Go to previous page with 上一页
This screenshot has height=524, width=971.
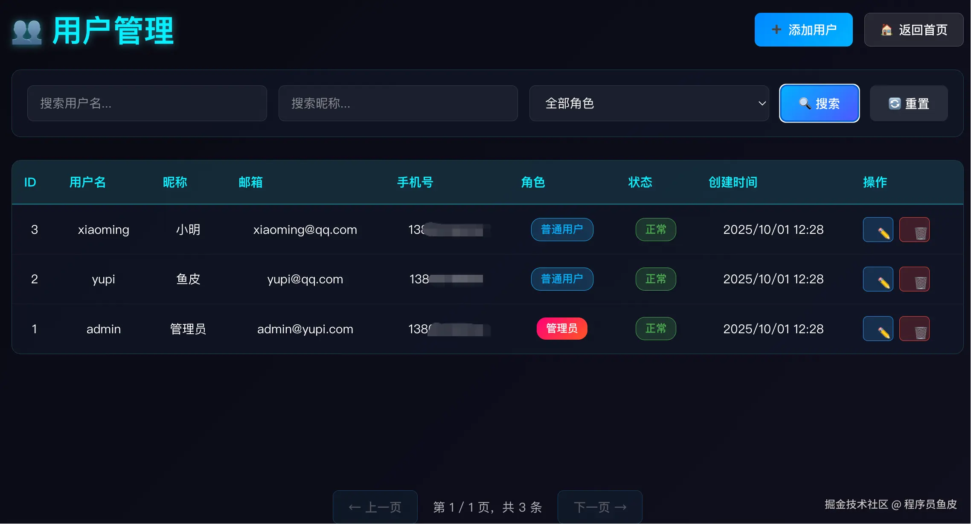click(375, 507)
